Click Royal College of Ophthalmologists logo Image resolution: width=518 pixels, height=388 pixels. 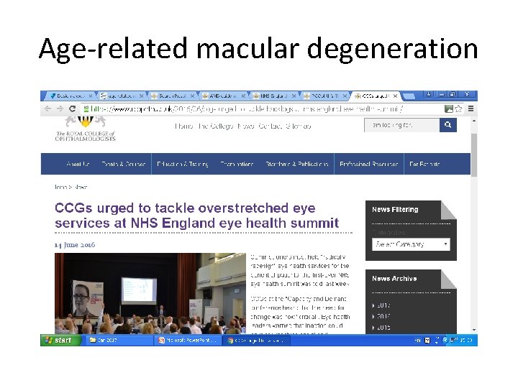[85, 129]
